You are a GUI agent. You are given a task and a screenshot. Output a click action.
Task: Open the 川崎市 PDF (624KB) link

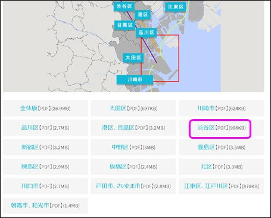[222, 108]
